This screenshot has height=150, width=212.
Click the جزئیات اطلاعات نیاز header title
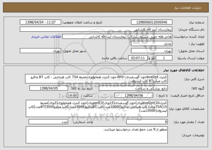click(188, 8)
